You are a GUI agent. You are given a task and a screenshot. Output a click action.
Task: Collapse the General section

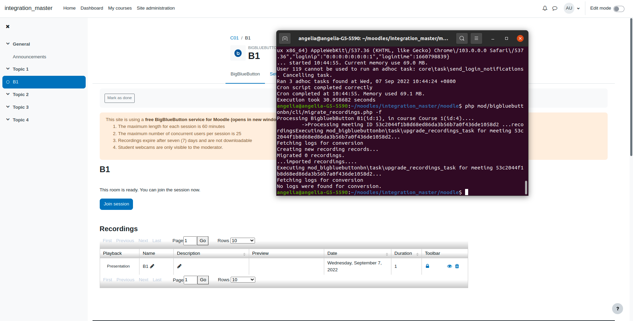pyautogui.click(x=8, y=44)
